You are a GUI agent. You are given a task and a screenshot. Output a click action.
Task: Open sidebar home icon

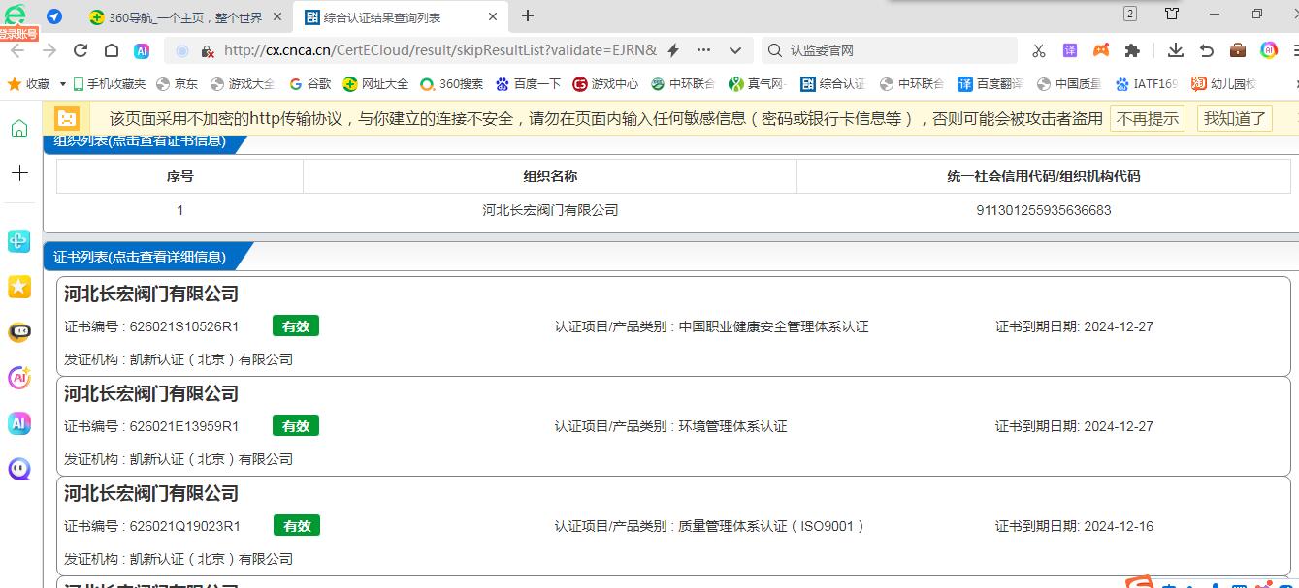pyautogui.click(x=19, y=129)
